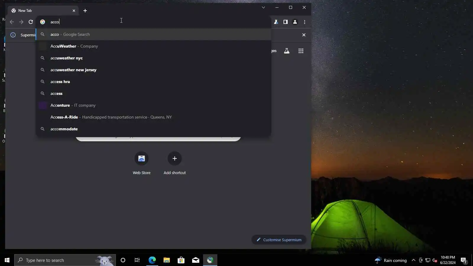This screenshot has width=473, height=266.
Task: Select the New Tab tab
Action: coord(43,11)
